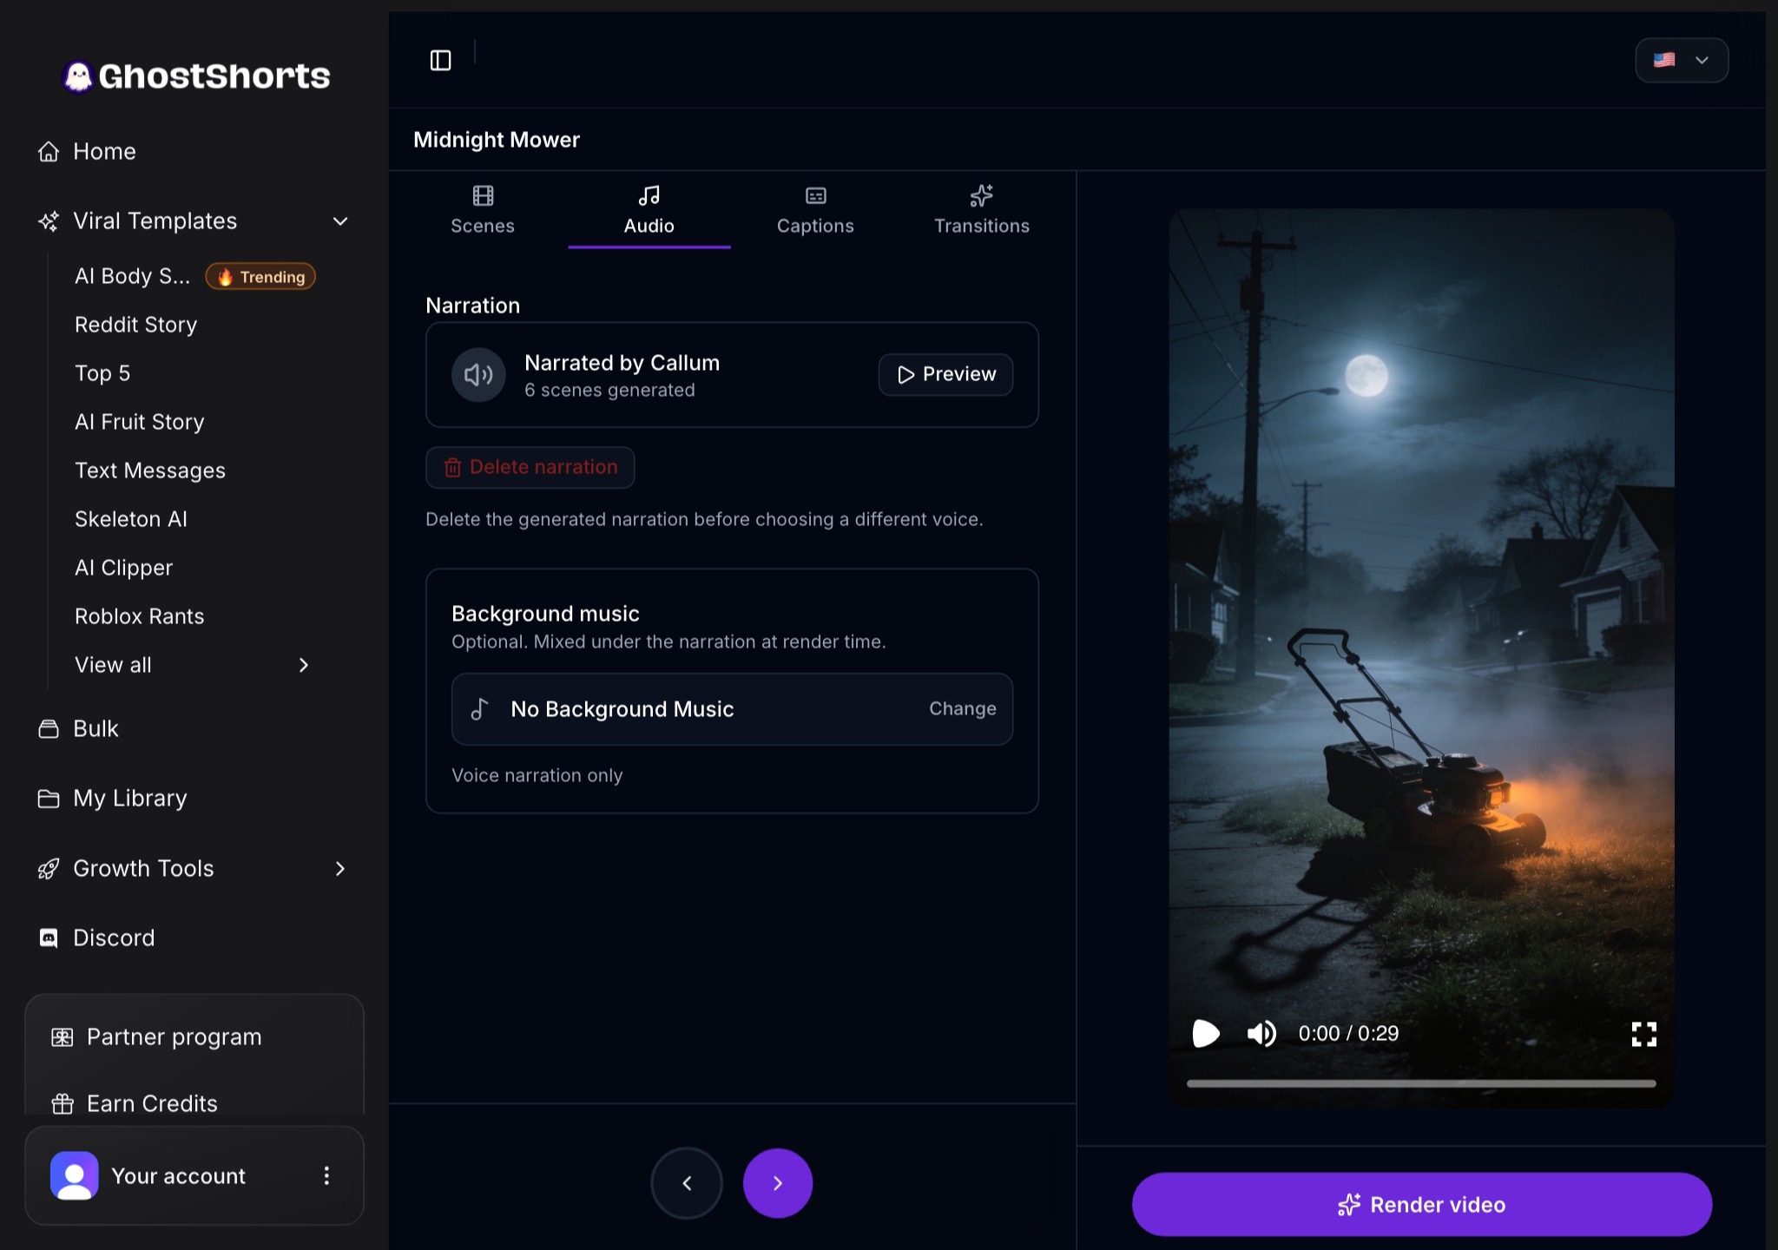1778x1250 pixels.
Task: Open the language flag dropdown
Action: pos(1682,60)
